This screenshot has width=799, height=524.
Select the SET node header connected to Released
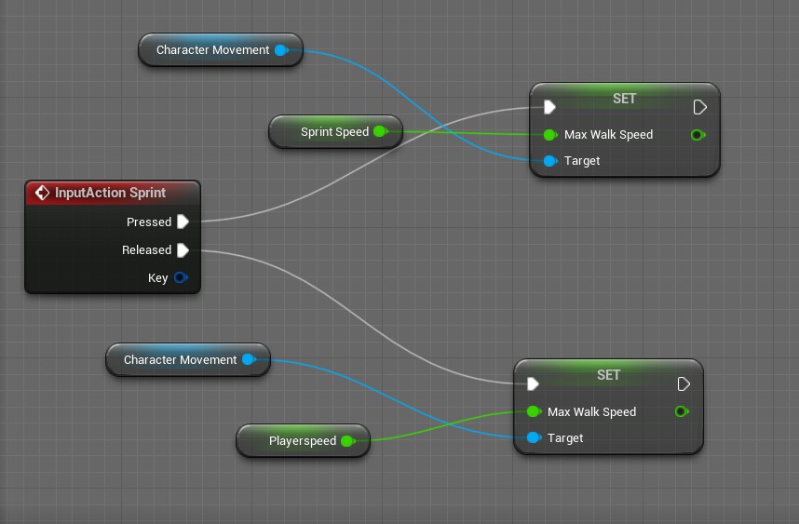(x=608, y=374)
